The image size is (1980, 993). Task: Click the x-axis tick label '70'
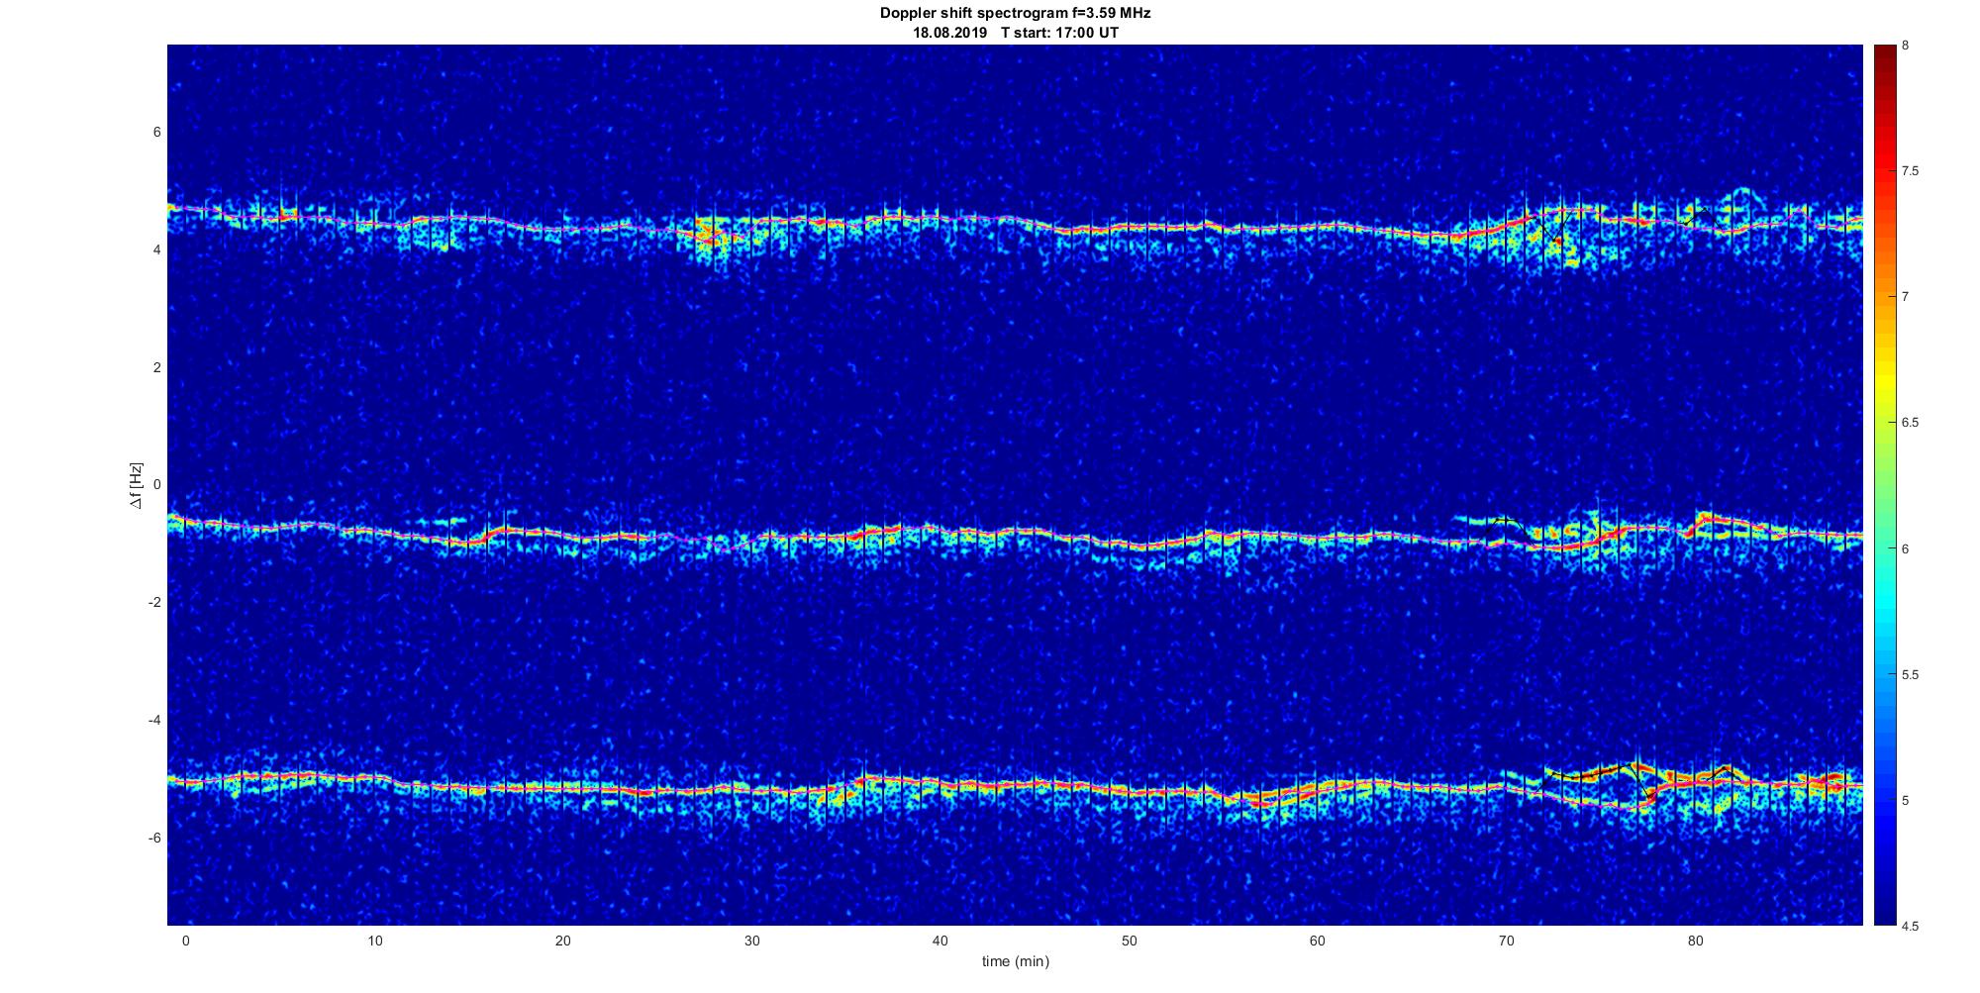point(1506,941)
